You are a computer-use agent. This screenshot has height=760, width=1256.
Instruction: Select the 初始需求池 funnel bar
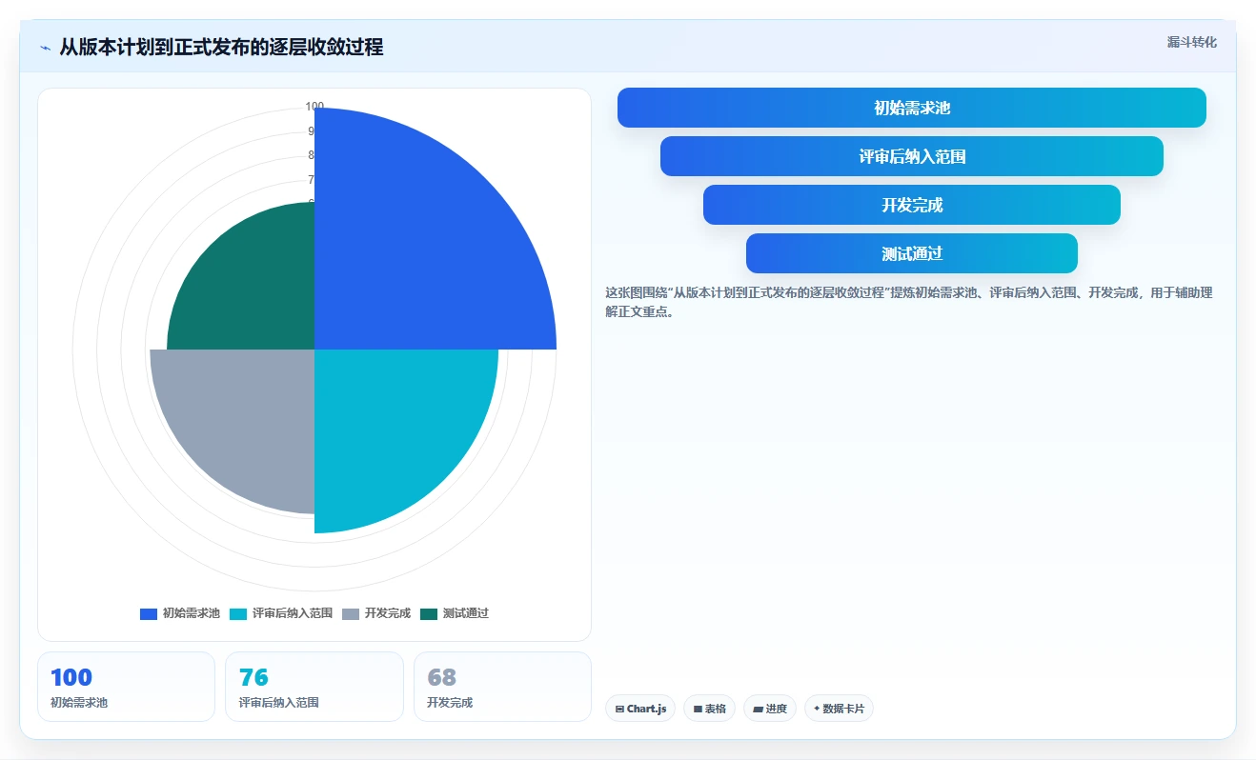(911, 108)
